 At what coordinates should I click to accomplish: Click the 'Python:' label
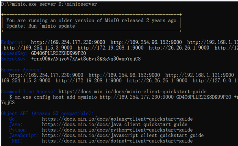tap(18, 130)
